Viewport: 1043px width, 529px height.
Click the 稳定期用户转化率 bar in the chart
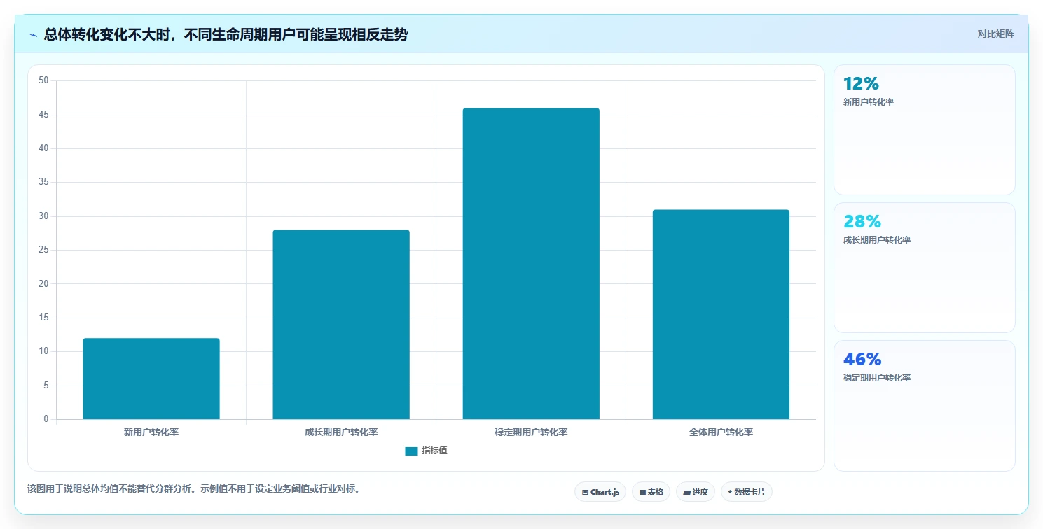point(531,264)
